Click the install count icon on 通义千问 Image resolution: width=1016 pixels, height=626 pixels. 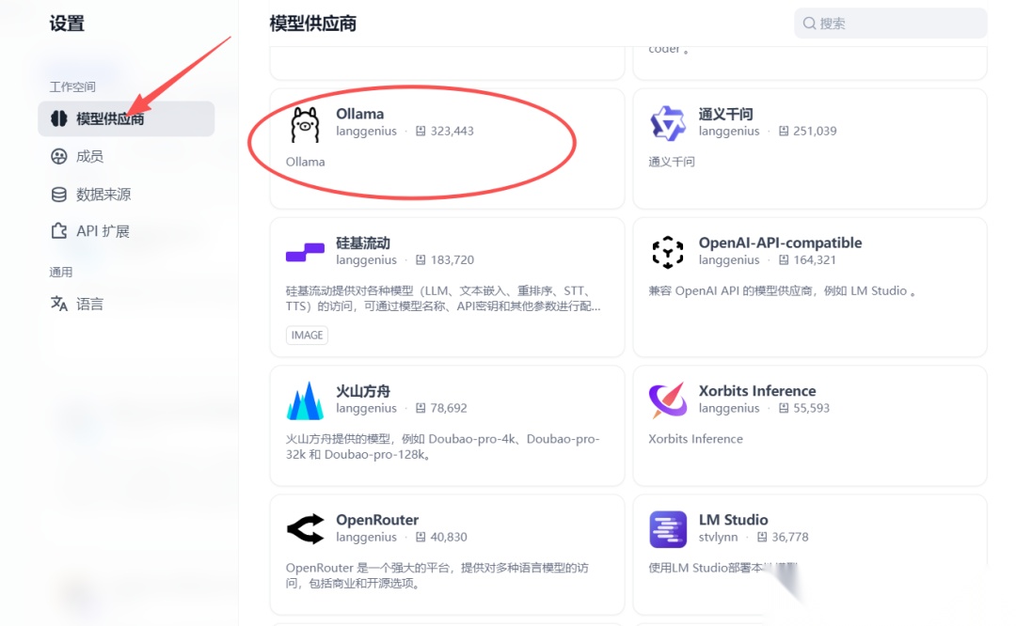[784, 131]
